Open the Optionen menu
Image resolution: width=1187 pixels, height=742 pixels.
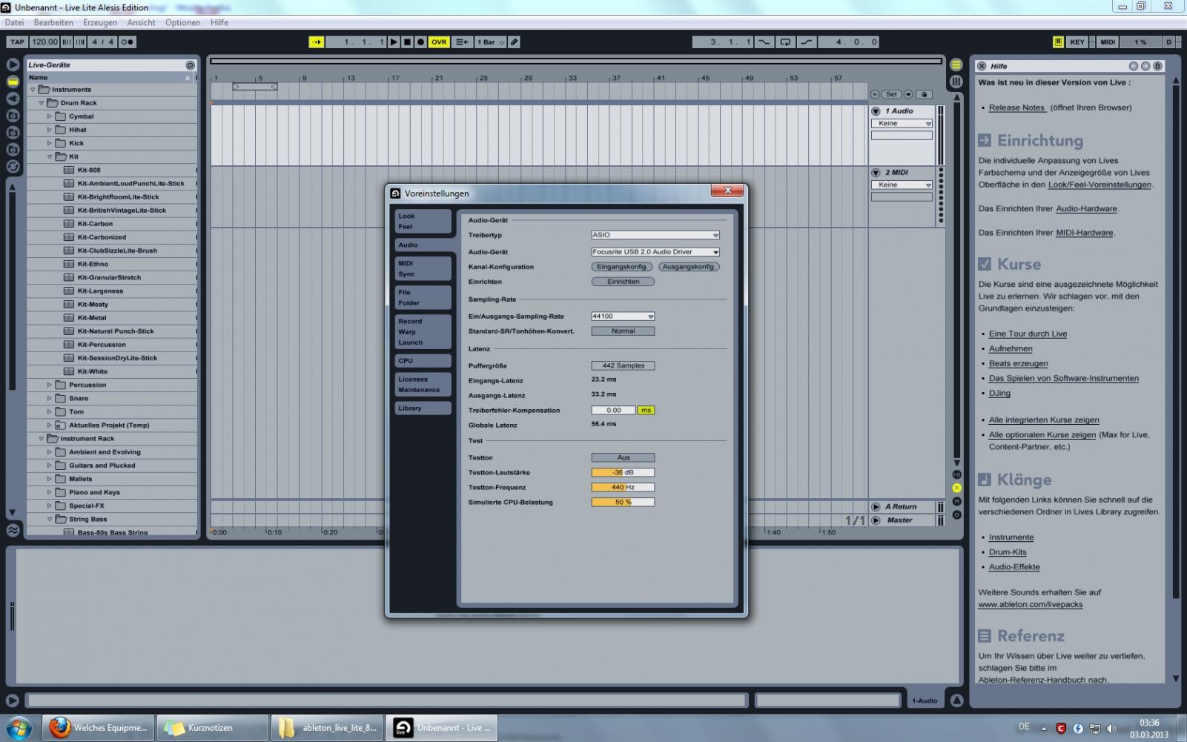182,22
